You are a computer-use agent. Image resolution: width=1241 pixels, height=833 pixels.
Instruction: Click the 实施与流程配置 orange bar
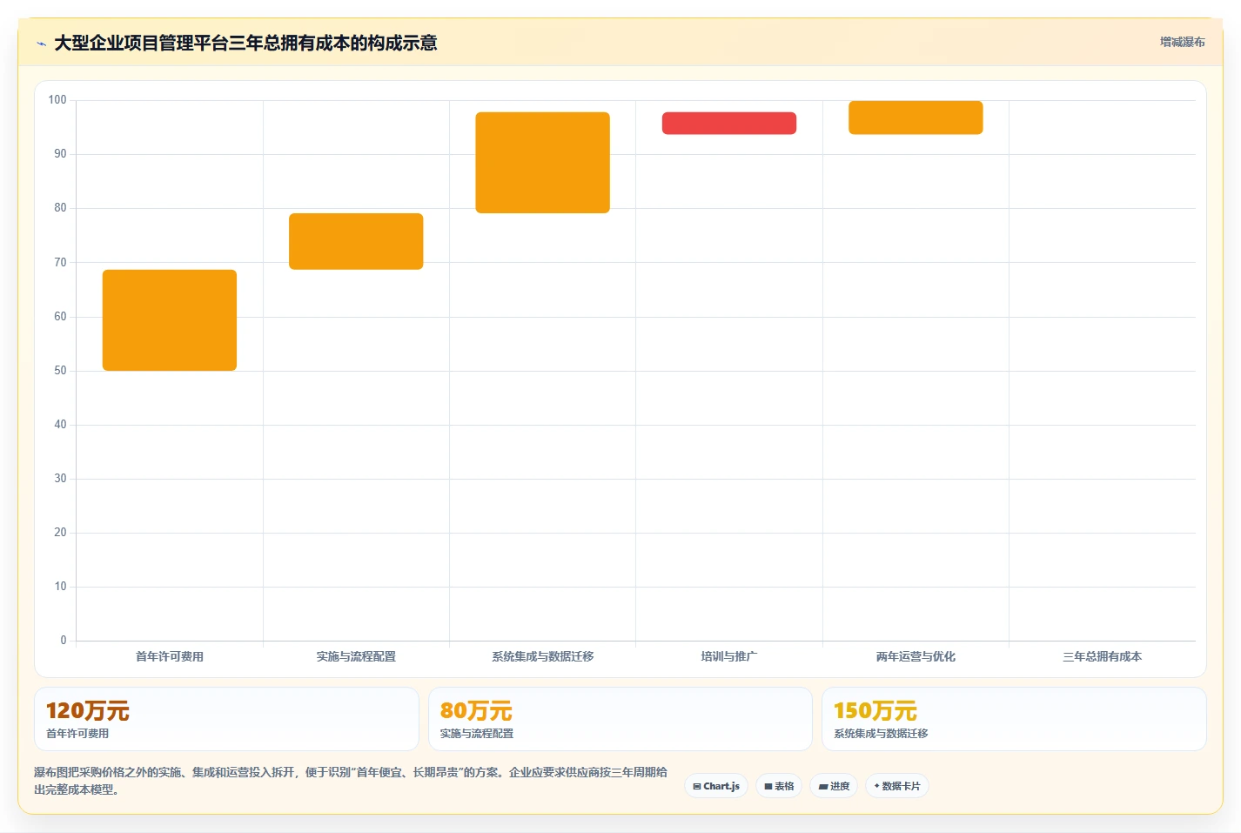coord(356,241)
